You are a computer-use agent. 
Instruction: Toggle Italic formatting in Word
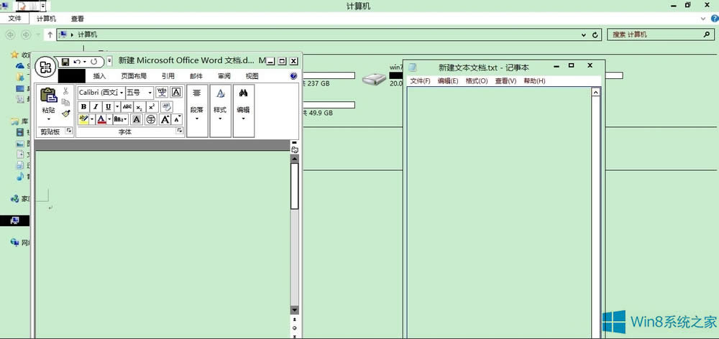pyautogui.click(x=96, y=106)
